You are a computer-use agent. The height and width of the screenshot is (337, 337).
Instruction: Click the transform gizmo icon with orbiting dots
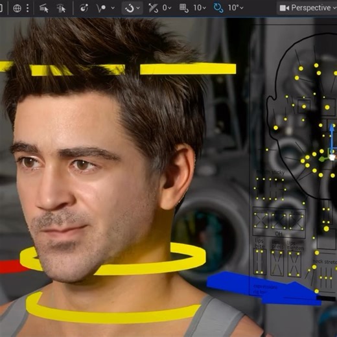[84, 8]
